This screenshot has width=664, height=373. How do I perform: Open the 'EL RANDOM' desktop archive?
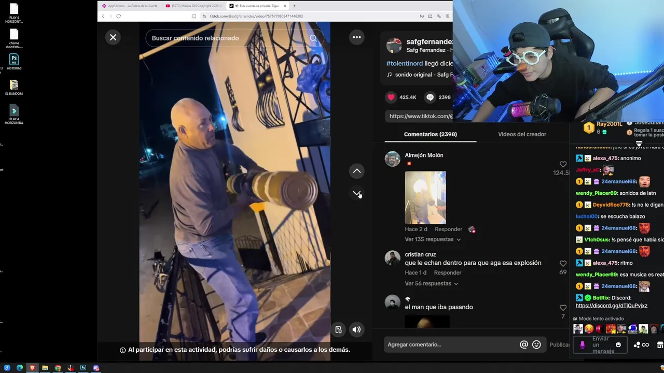point(14,88)
